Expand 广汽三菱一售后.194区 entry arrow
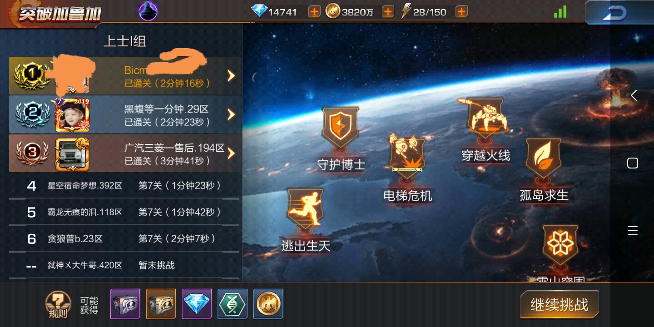Viewport: 654px width, 327px height. 231,154
